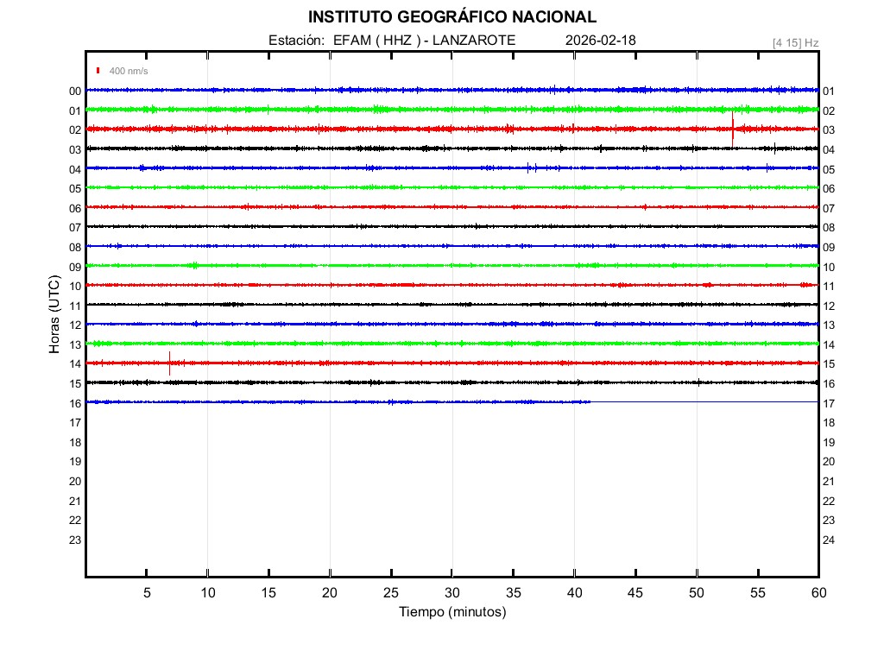This screenshot has height=663, width=884.
Task: Click the red 400 nm/s scale bar
Action: click(98, 70)
